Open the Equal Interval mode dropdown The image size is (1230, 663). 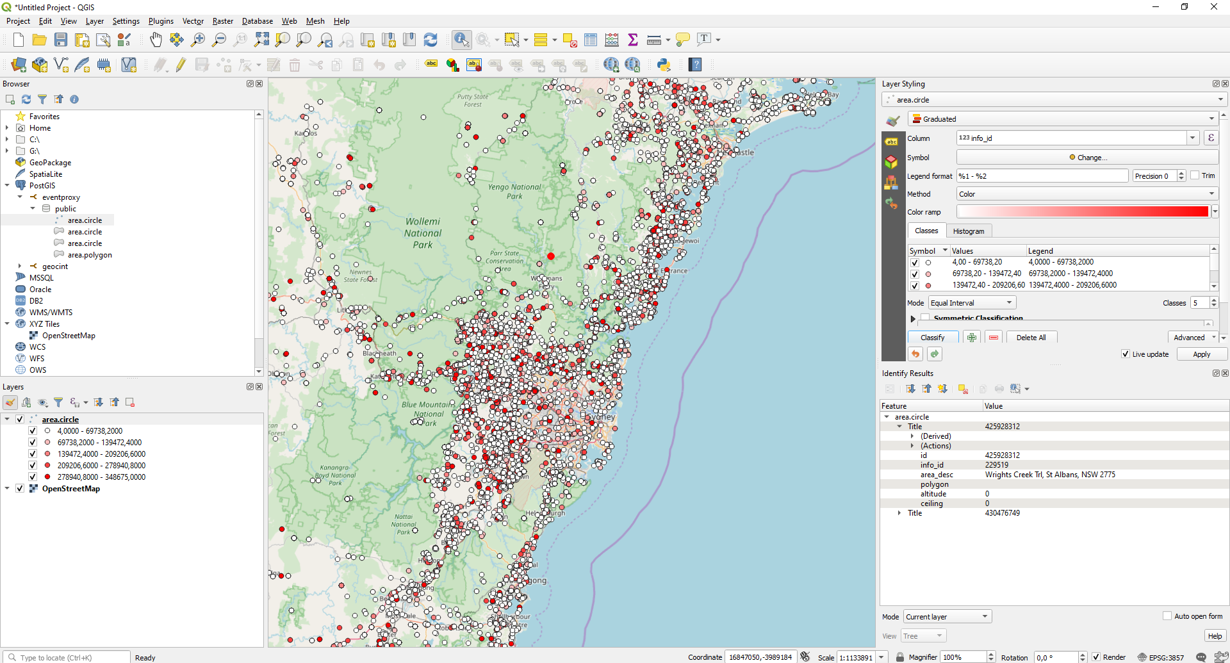pos(972,303)
